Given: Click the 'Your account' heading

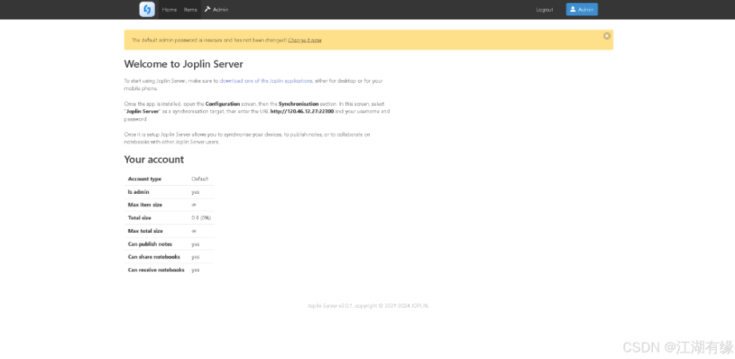Looking at the screenshot, I should (x=153, y=160).
